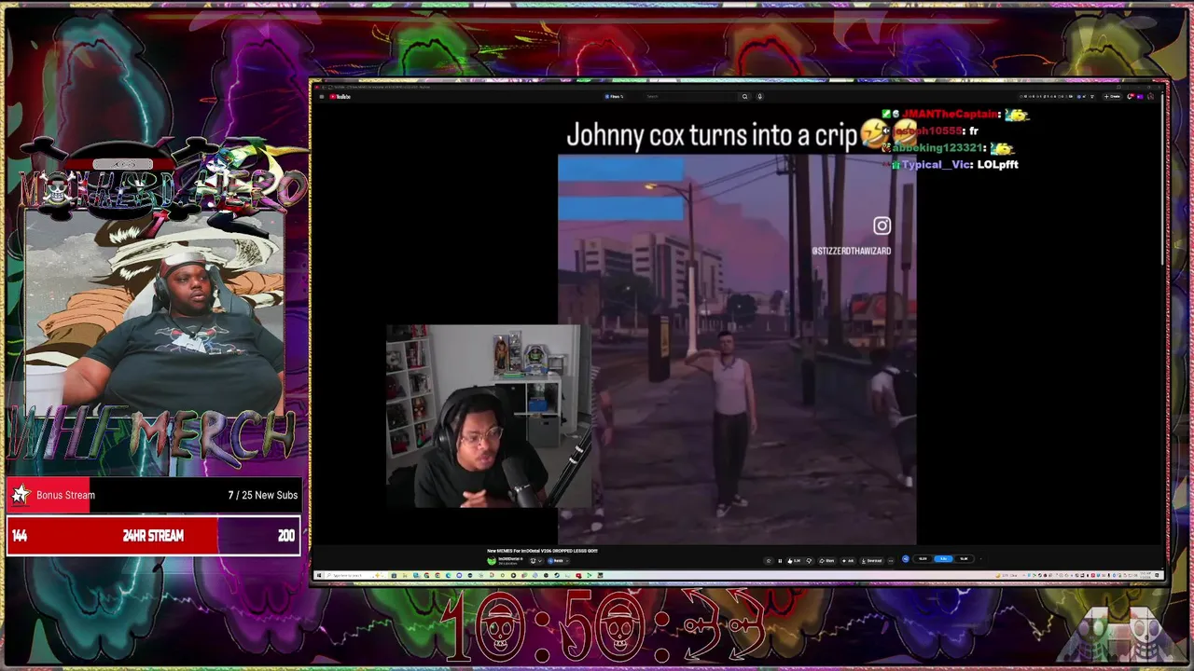Click the Share button under video
This screenshot has height=671, width=1194.
(x=826, y=561)
